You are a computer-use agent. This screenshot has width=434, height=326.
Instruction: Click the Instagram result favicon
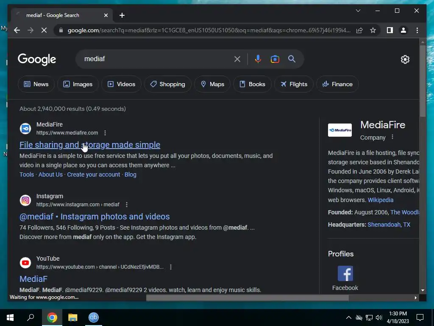tap(25, 200)
